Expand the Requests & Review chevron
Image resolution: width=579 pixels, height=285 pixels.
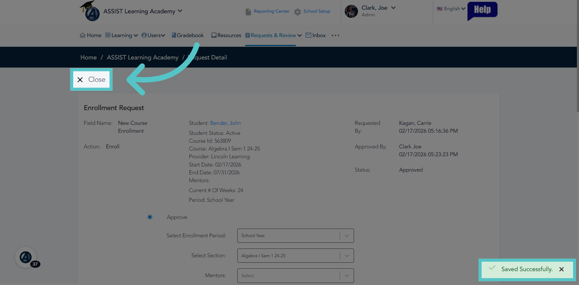tap(299, 36)
